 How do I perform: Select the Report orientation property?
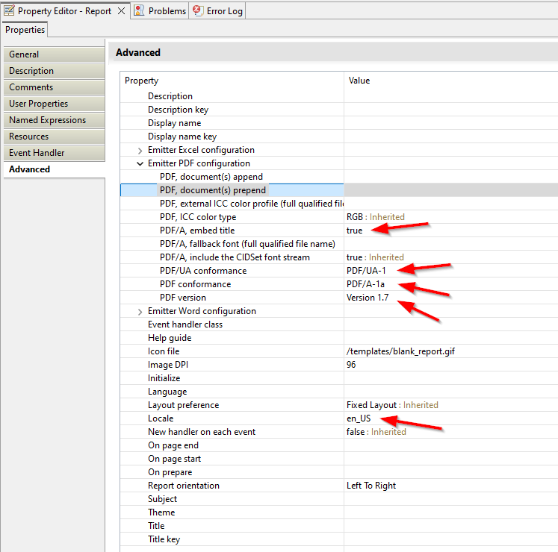coord(184,486)
